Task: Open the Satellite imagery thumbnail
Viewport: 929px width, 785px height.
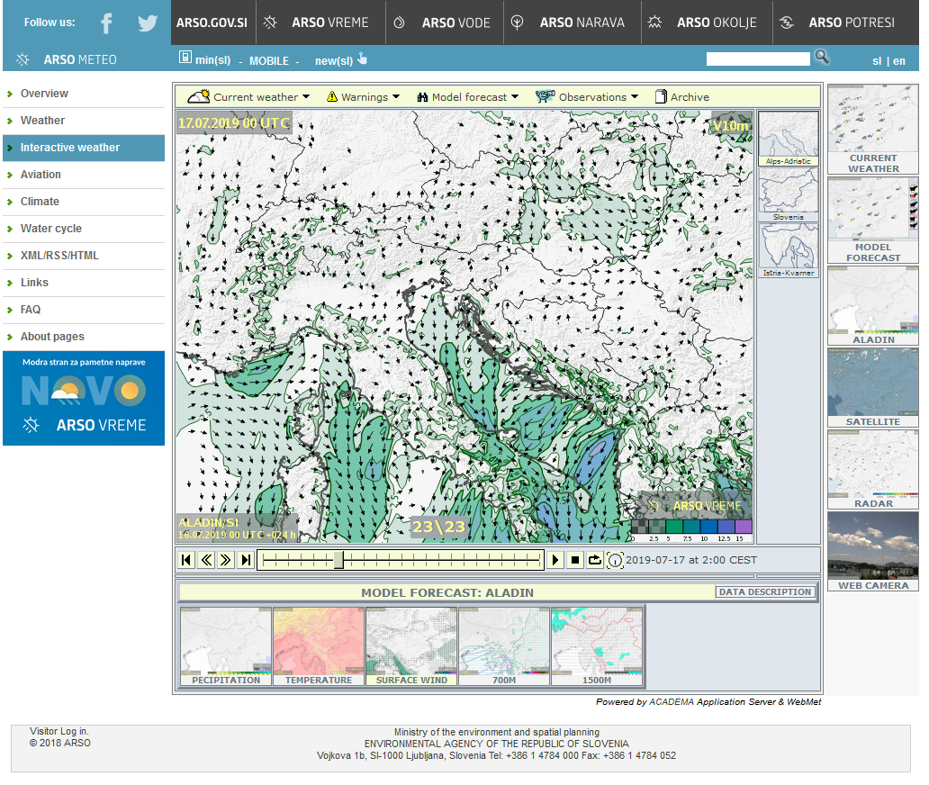Action: coord(872,387)
